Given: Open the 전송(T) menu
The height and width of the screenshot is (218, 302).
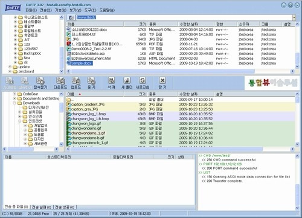Looking at the screenshot, I should click(x=46, y=10).
